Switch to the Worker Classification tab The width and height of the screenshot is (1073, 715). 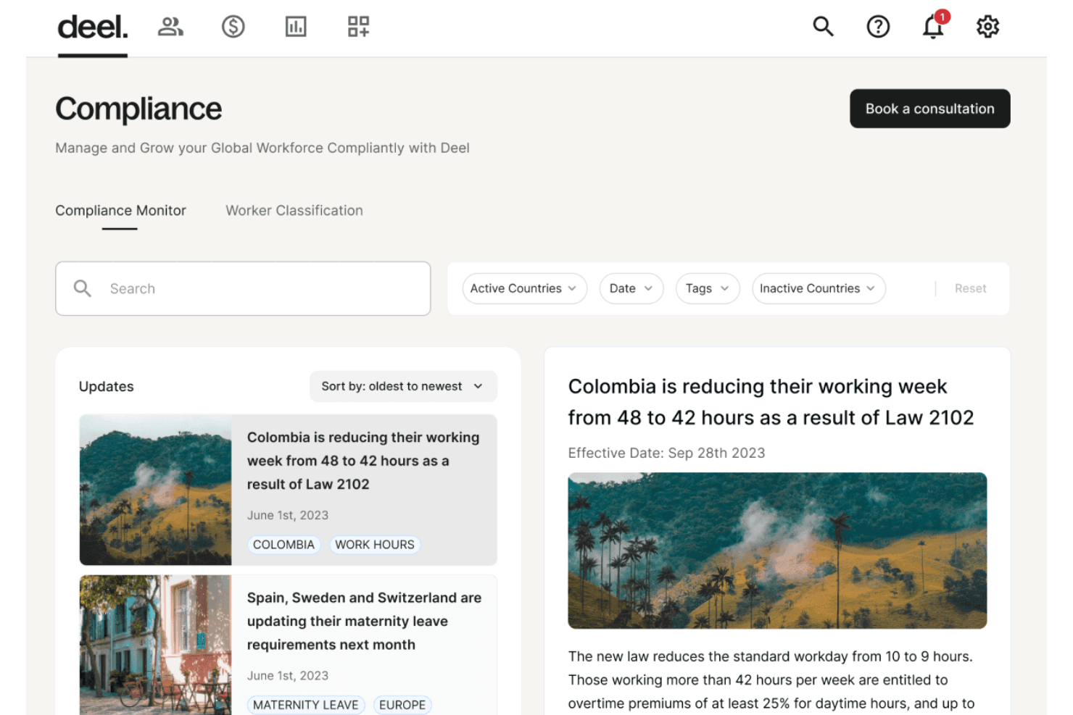click(294, 211)
